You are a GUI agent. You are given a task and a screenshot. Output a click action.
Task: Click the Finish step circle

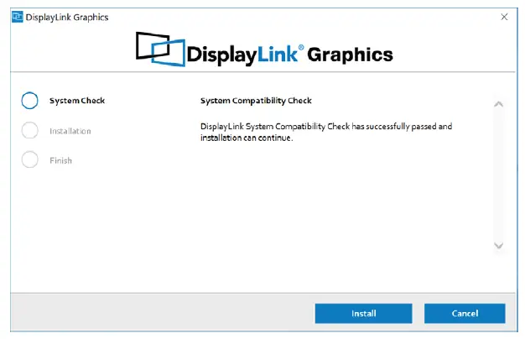tap(30, 159)
